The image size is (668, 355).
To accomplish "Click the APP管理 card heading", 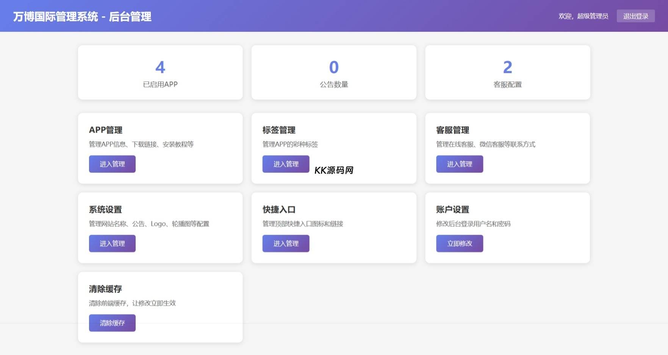I will tap(106, 130).
